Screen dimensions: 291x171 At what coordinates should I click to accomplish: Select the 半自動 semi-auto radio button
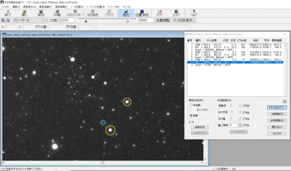[x=191, y=105]
